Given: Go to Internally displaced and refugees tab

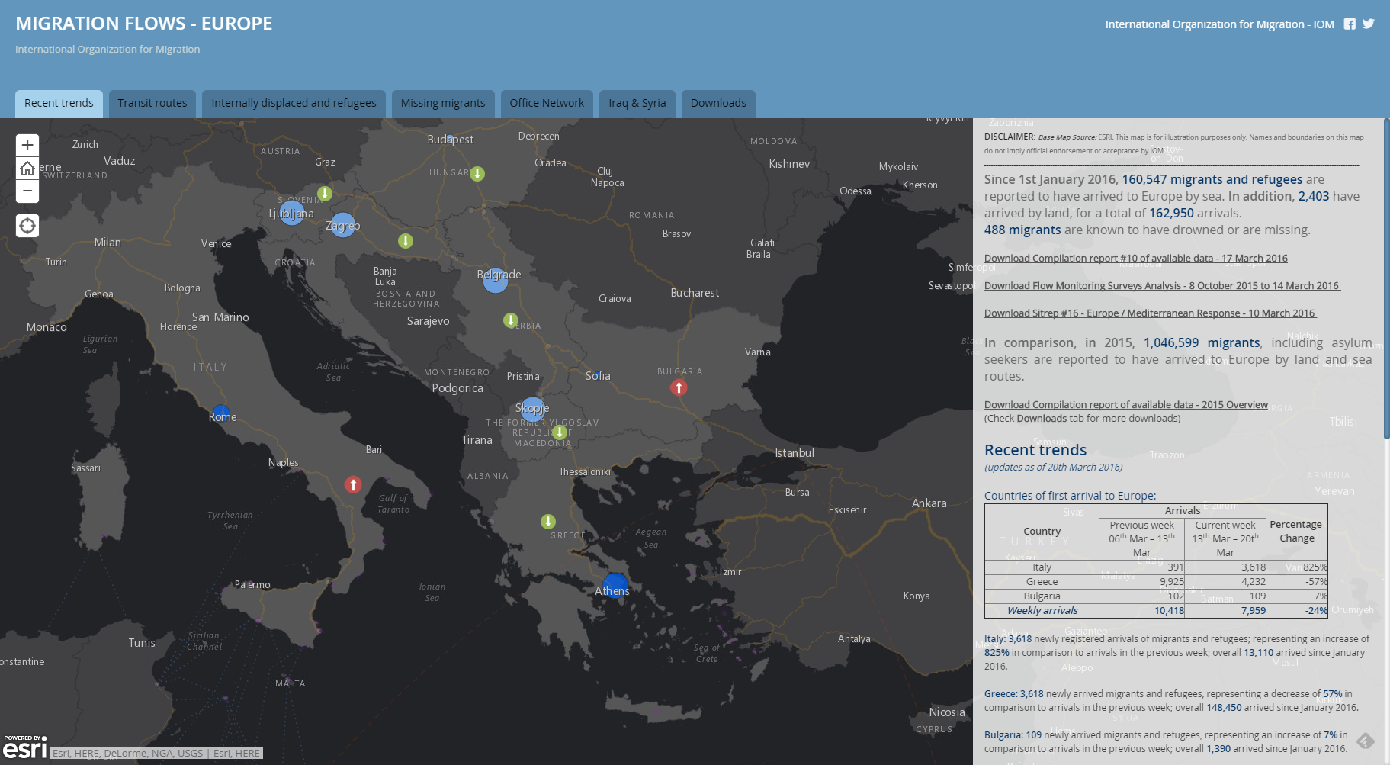Looking at the screenshot, I should point(294,103).
